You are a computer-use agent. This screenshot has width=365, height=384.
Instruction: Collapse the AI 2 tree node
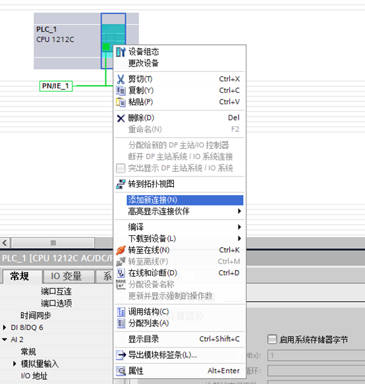coord(5,339)
